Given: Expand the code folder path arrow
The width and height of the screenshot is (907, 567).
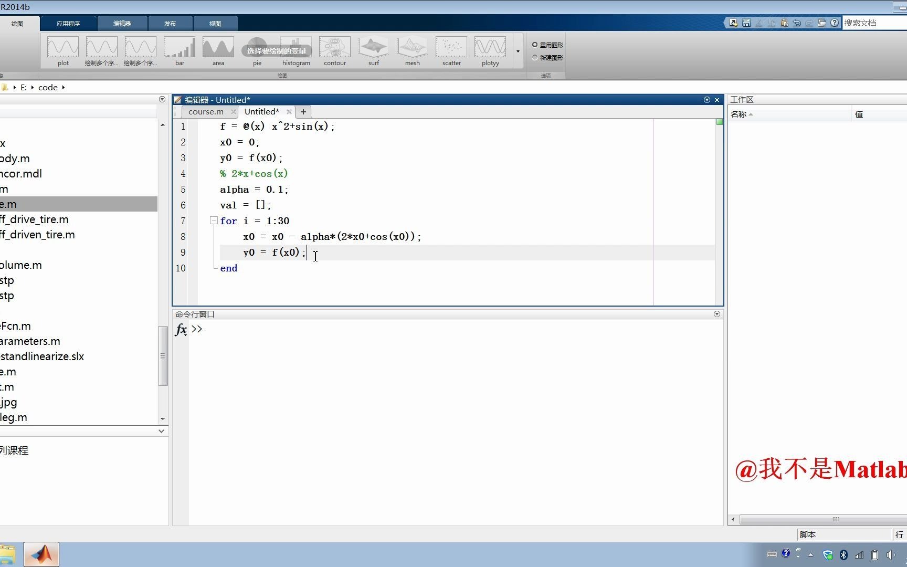Looking at the screenshot, I should point(63,87).
